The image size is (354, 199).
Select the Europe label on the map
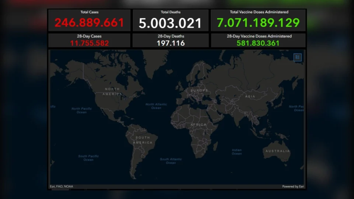199,90
